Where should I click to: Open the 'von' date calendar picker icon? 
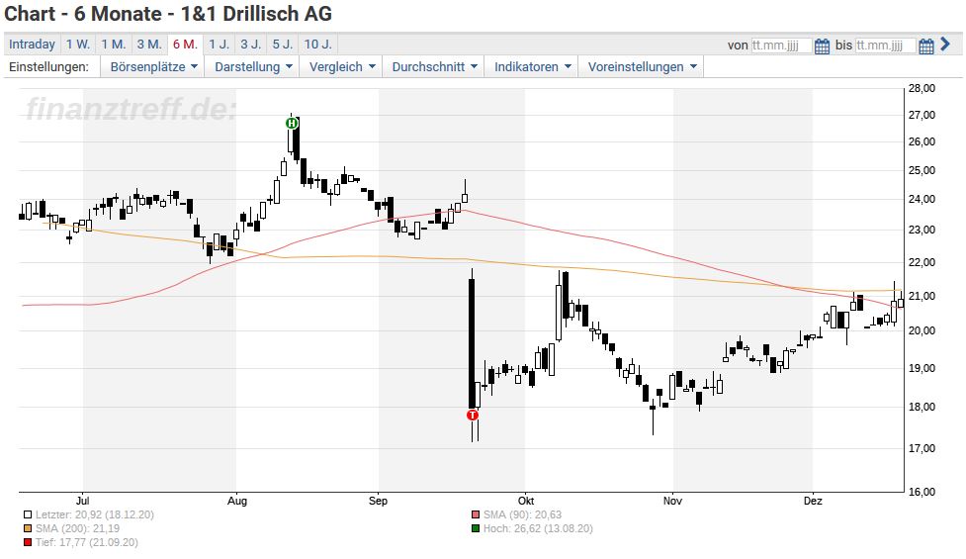pos(822,47)
